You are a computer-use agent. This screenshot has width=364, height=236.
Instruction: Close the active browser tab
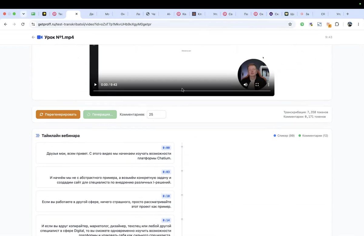pos(76,14)
